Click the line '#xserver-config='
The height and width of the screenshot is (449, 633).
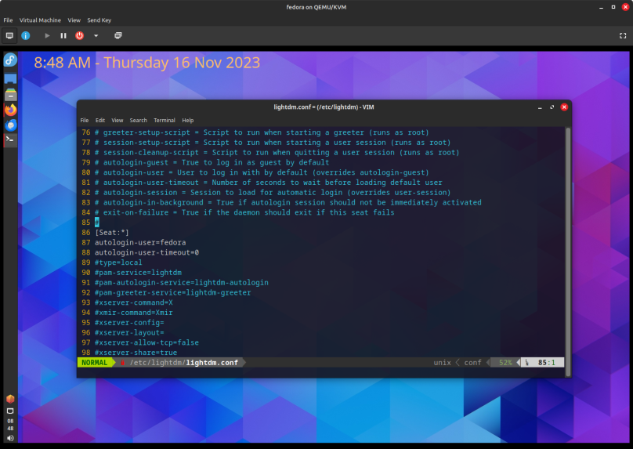click(129, 323)
